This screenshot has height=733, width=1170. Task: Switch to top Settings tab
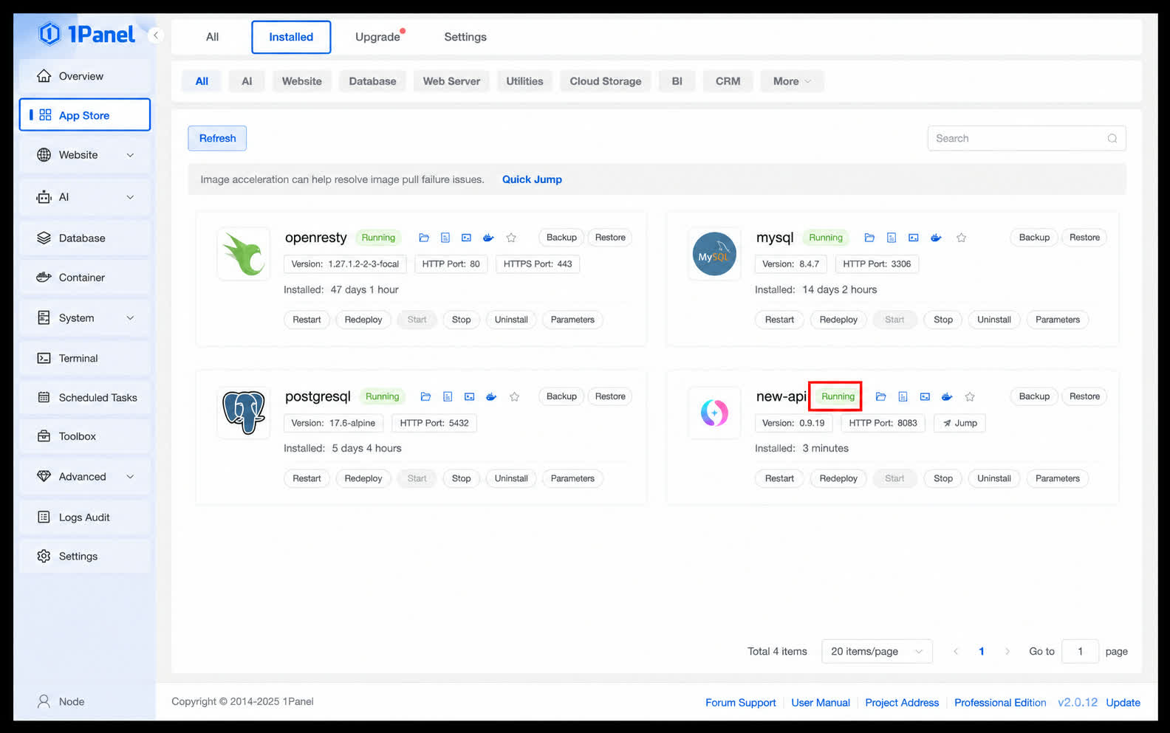click(x=465, y=37)
